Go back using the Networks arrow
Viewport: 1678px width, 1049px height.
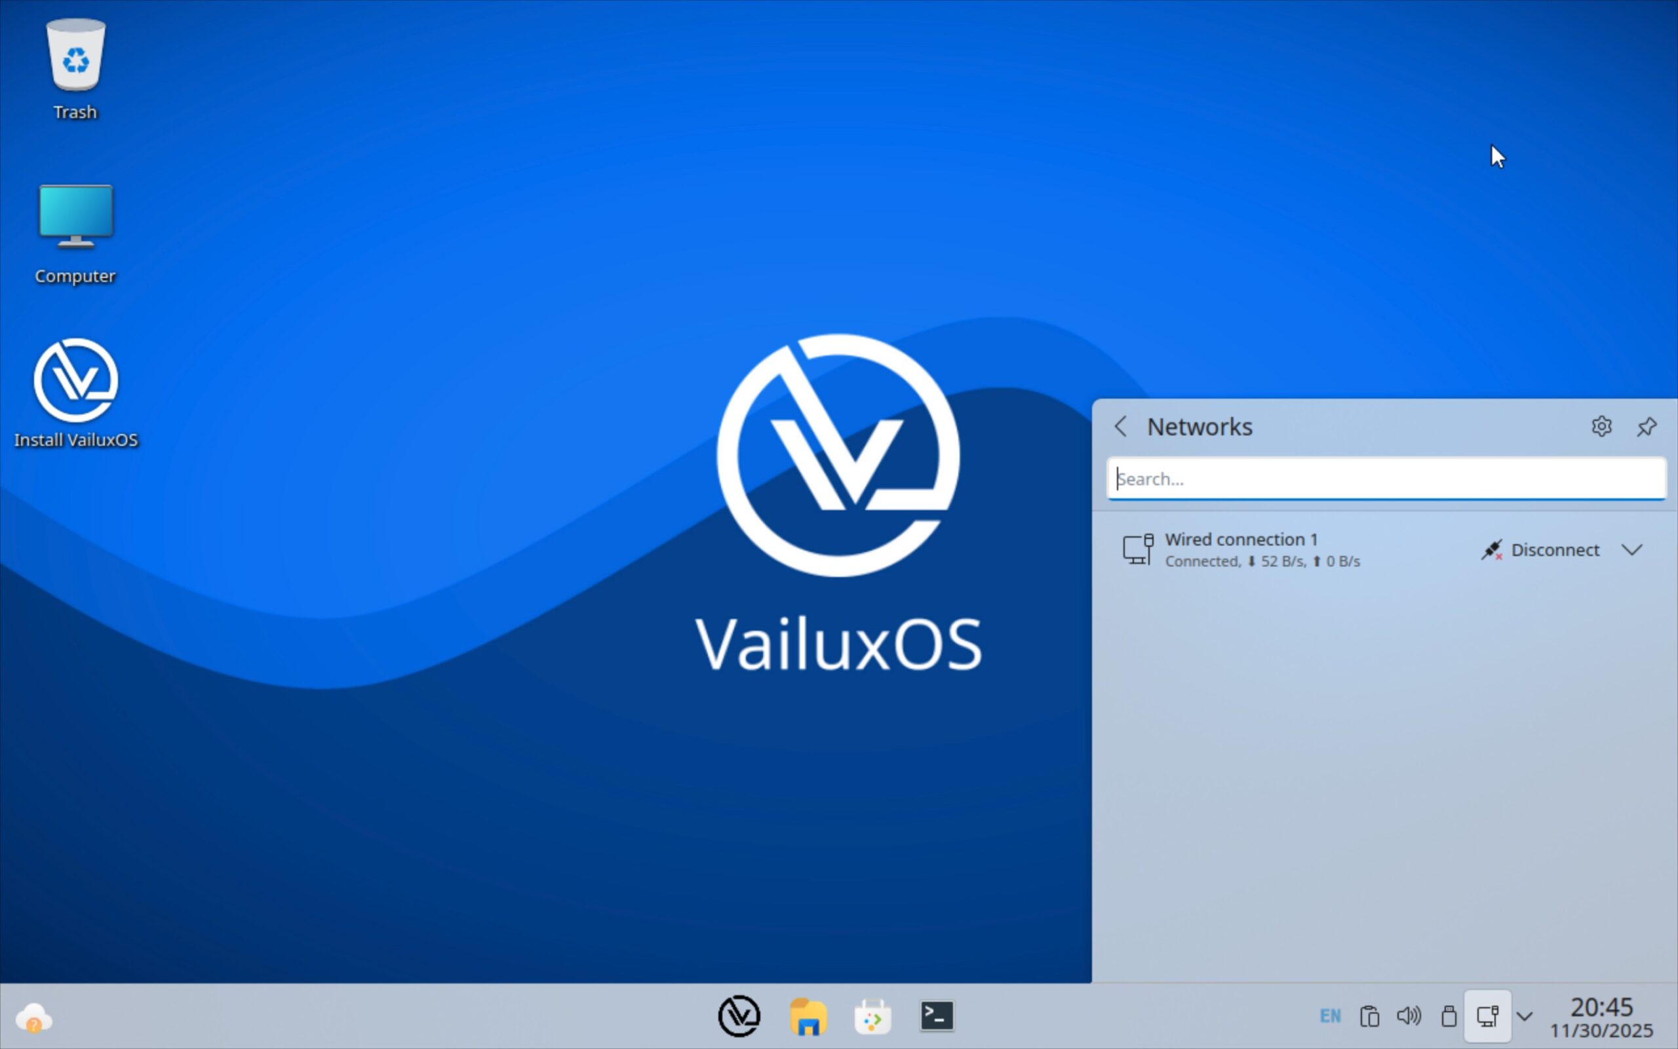point(1122,426)
